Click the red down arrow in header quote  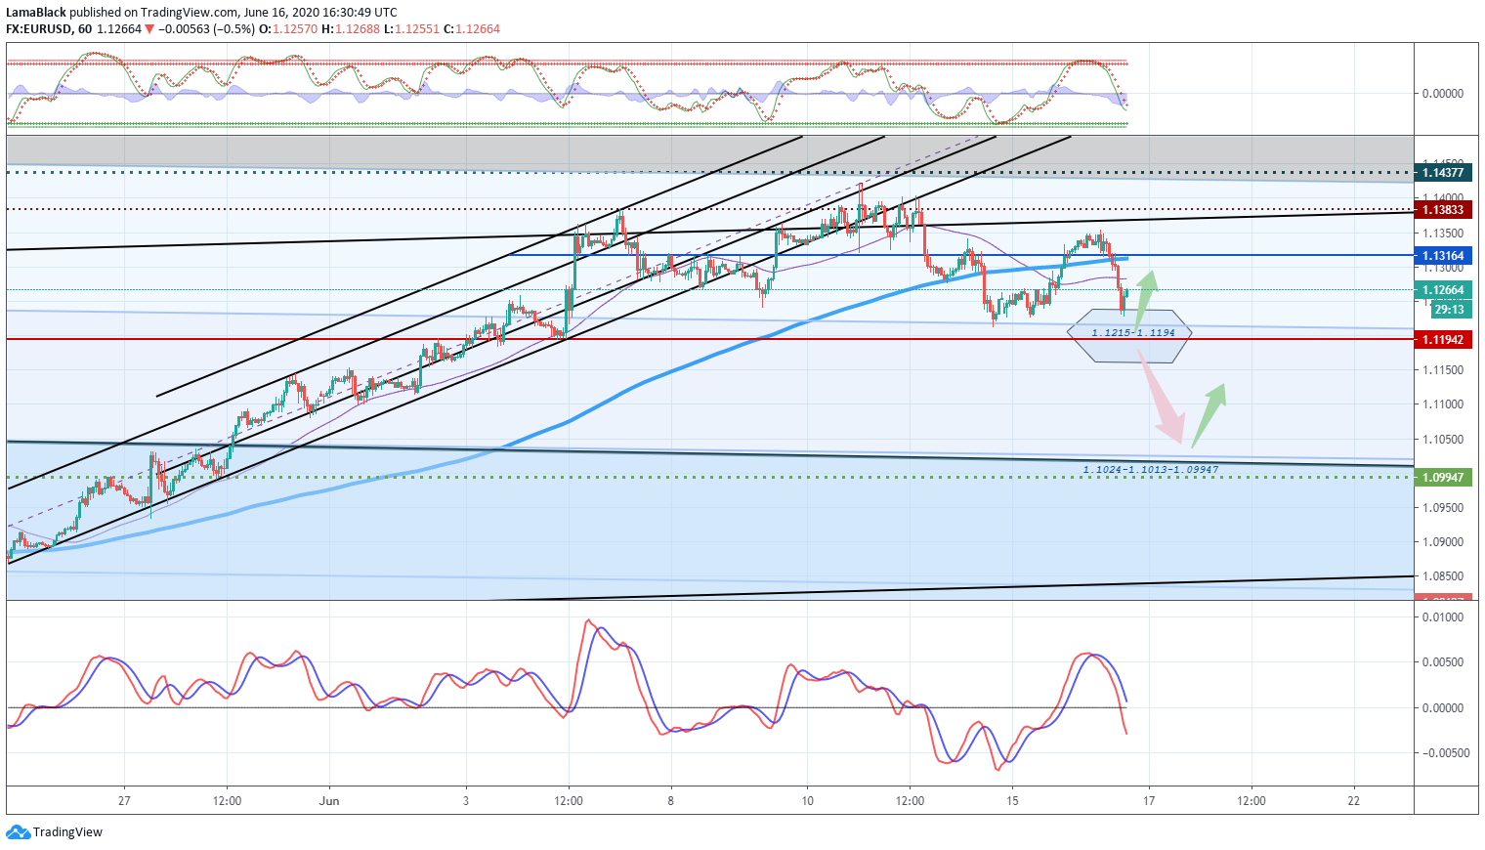tap(149, 29)
